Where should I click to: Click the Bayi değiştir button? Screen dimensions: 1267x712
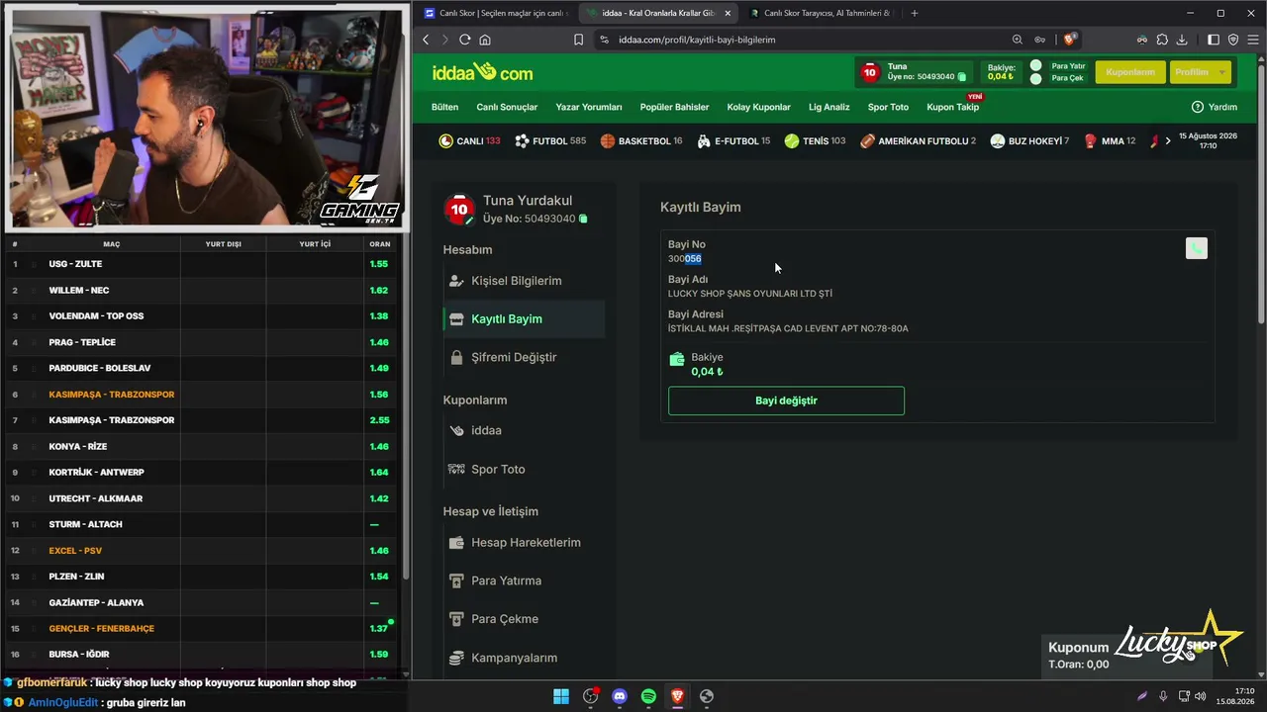tap(786, 400)
